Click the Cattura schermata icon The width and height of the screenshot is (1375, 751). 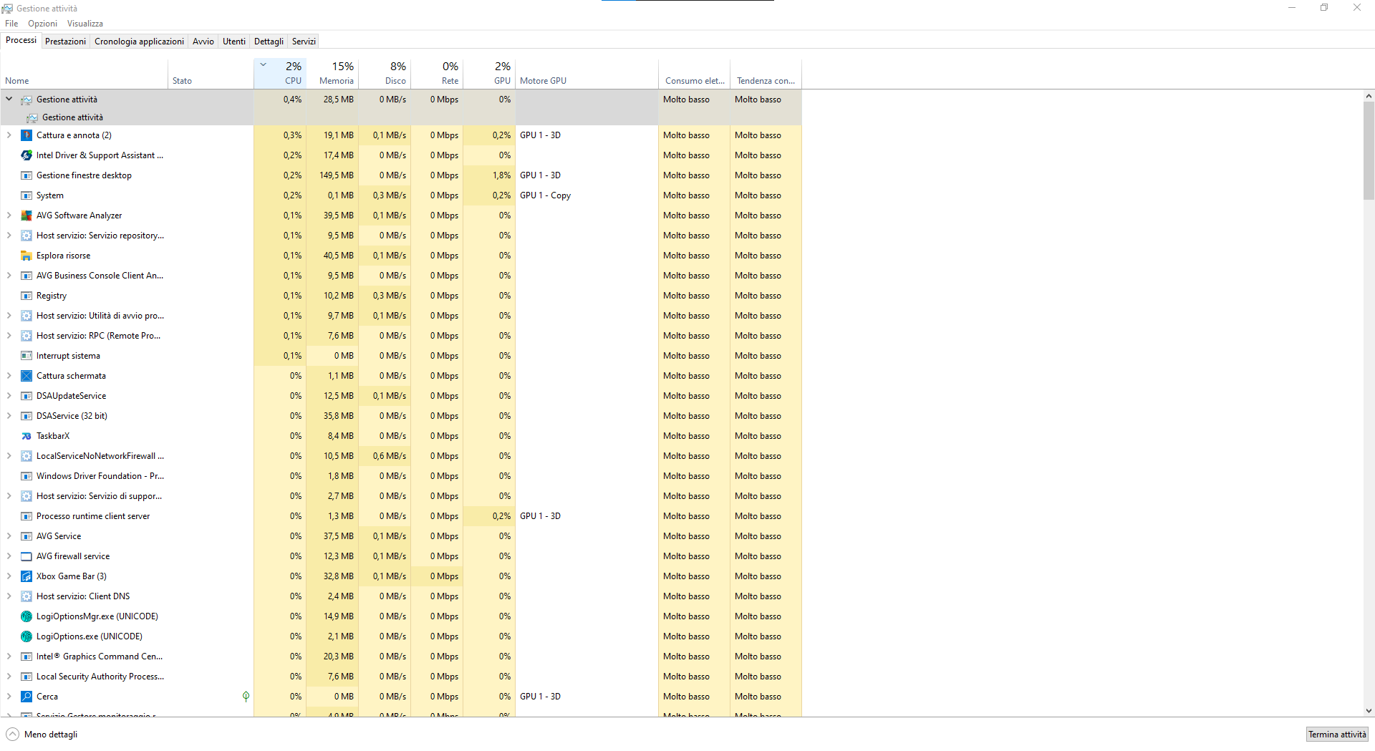point(26,376)
